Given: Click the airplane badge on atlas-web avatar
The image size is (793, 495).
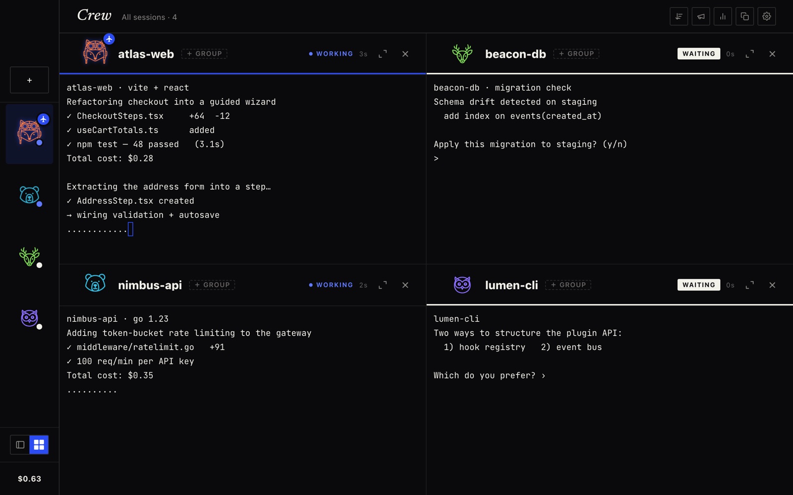Looking at the screenshot, I should coord(109,39).
